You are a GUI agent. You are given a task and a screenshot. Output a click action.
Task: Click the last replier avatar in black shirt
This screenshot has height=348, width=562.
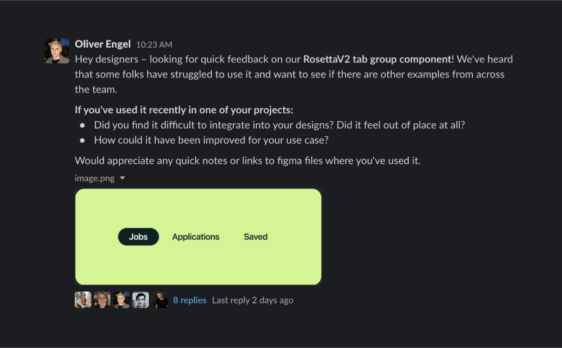(160, 300)
